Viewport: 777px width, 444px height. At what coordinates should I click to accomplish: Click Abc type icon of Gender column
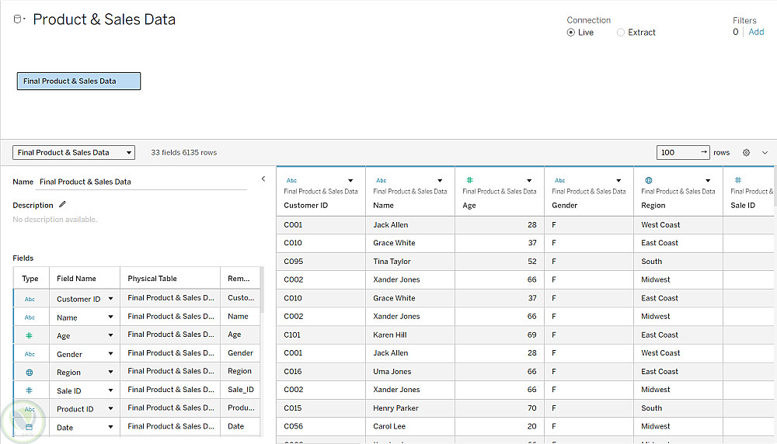(x=560, y=180)
